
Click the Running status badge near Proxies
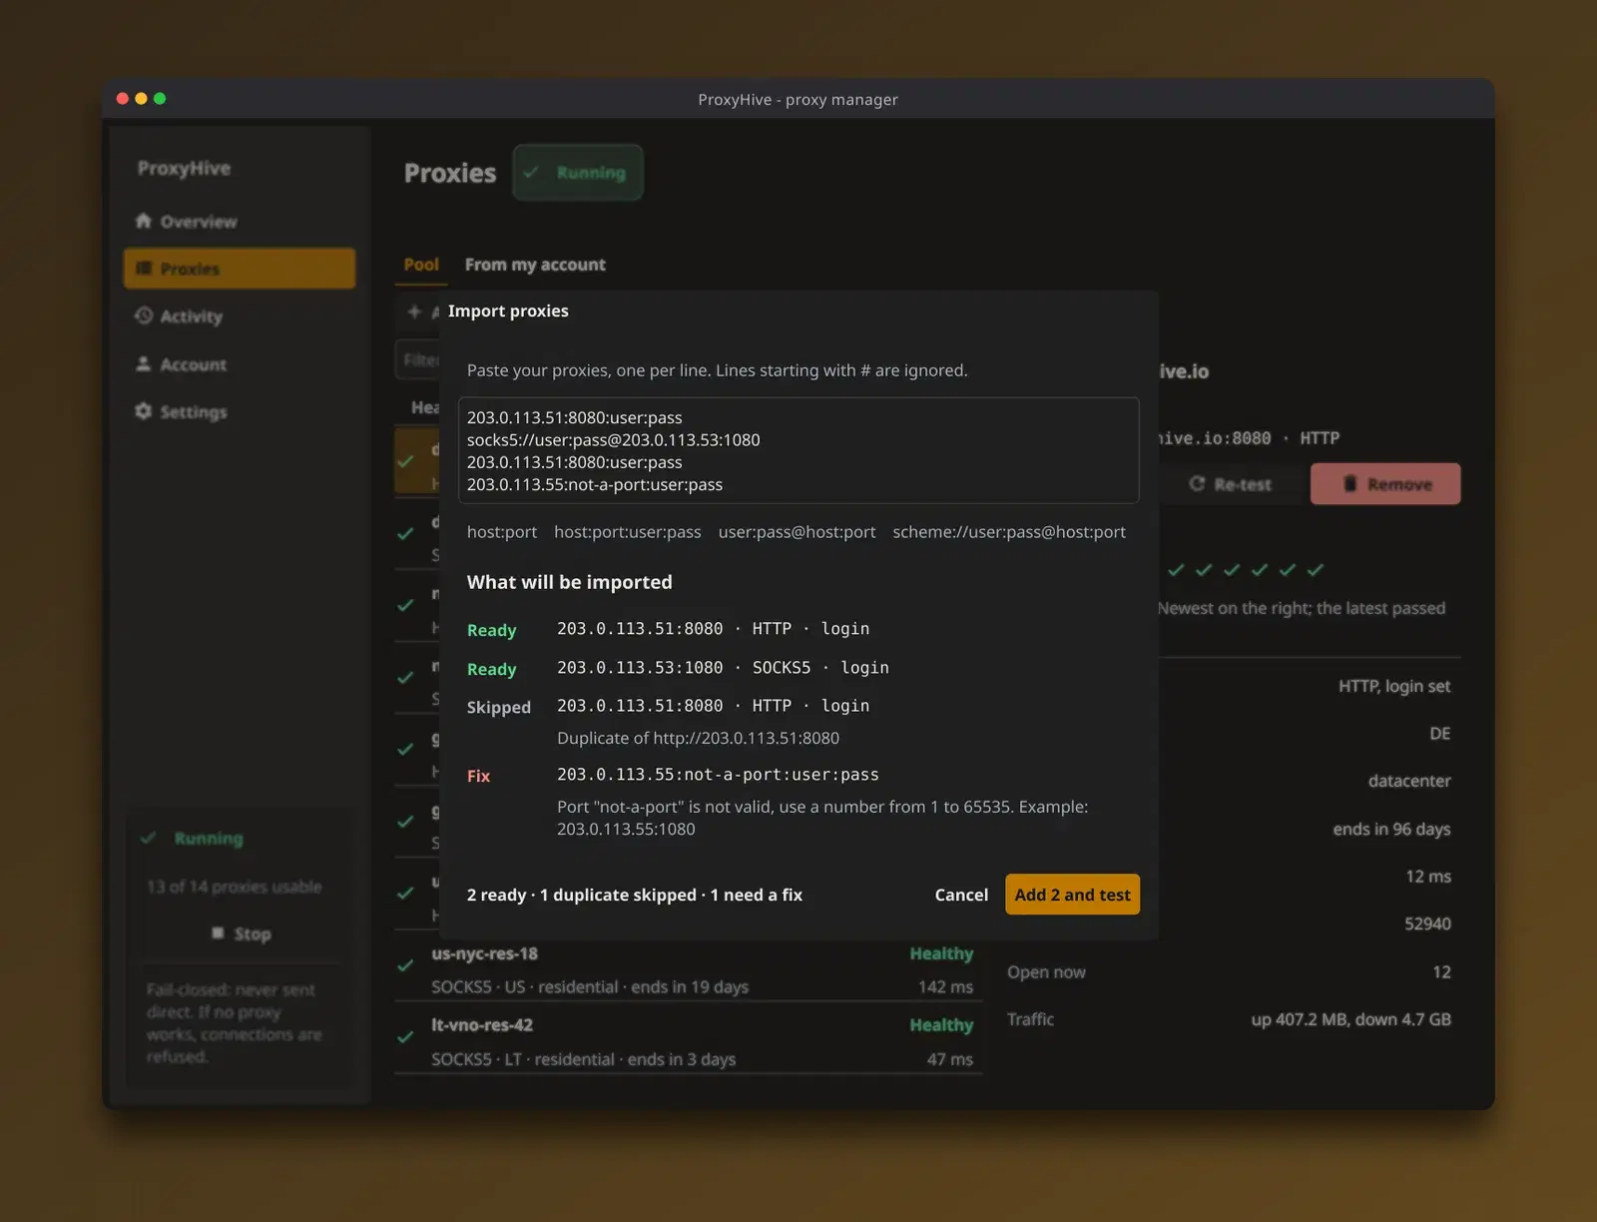[x=578, y=173]
